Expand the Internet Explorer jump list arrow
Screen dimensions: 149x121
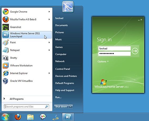point(49,73)
